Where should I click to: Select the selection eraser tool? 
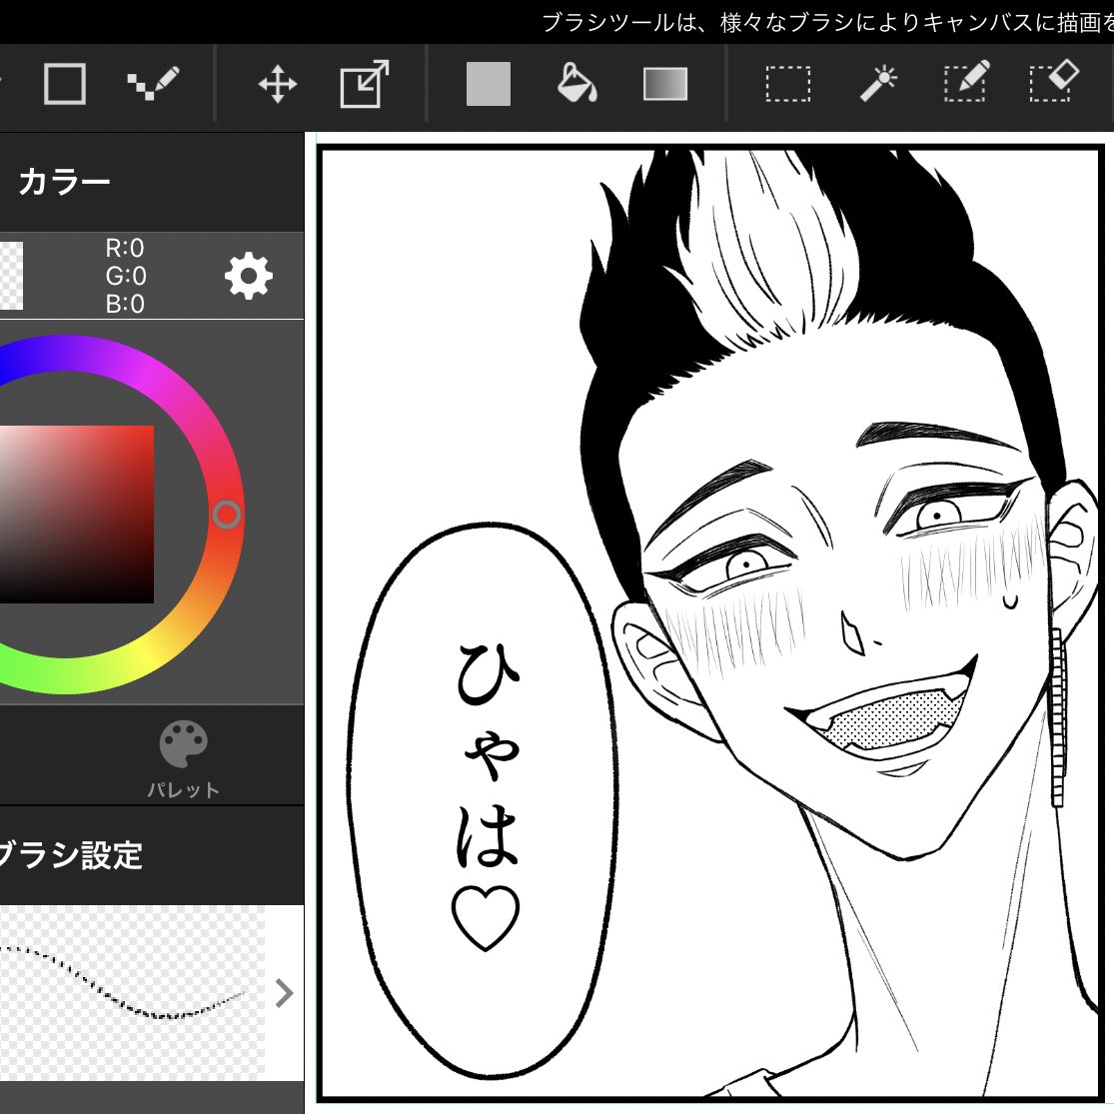click(1054, 81)
